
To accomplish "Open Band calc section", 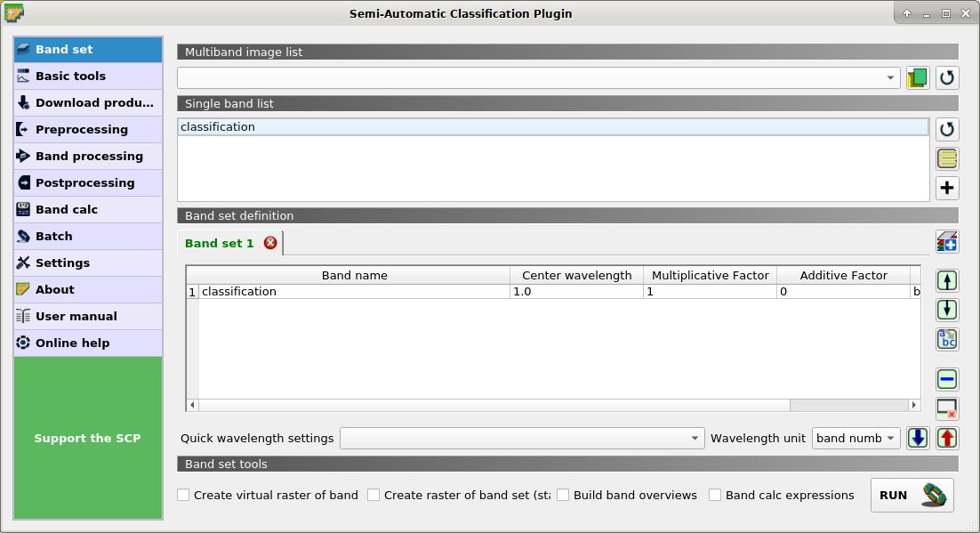I will click(87, 210).
